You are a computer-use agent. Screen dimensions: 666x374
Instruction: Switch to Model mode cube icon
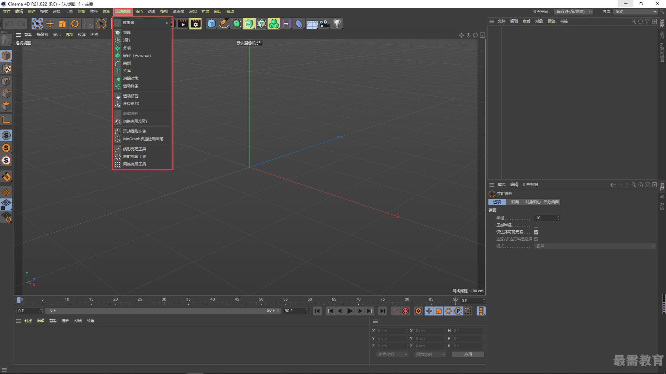(x=6, y=56)
